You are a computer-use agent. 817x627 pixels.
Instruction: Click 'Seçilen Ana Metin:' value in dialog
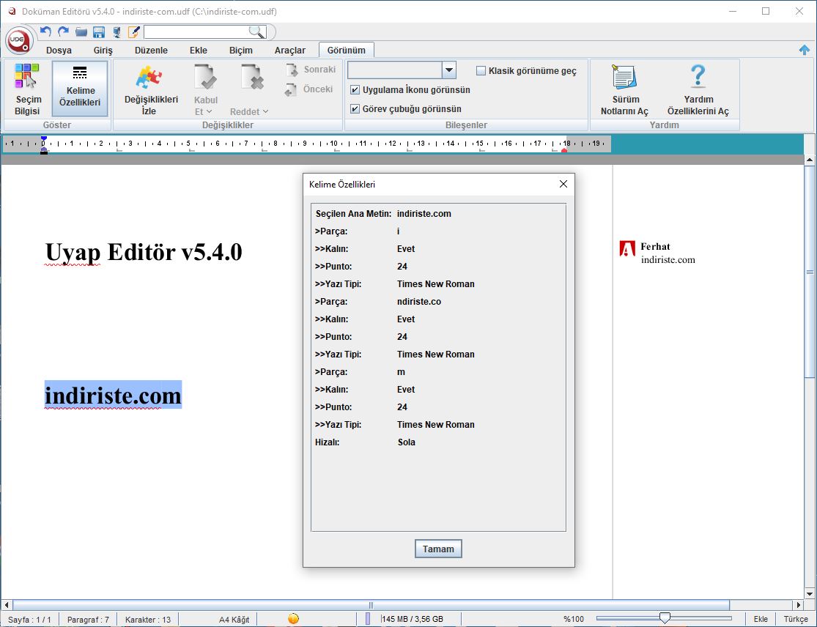[x=424, y=213]
